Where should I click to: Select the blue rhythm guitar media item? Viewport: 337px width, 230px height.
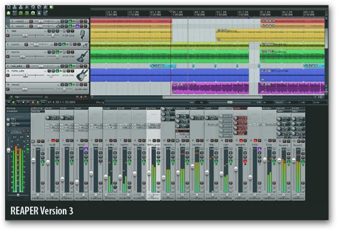170,75
